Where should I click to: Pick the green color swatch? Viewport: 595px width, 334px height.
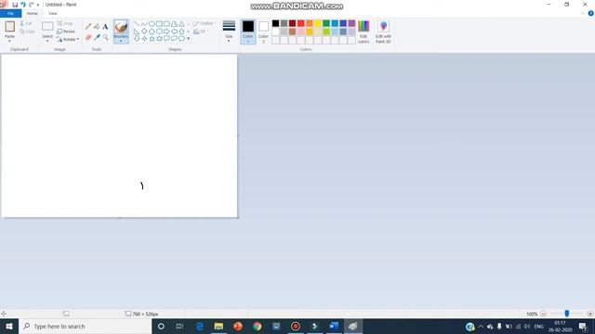point(326,23)
